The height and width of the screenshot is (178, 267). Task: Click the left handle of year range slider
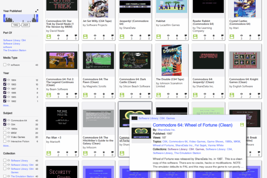coord(4,18)
